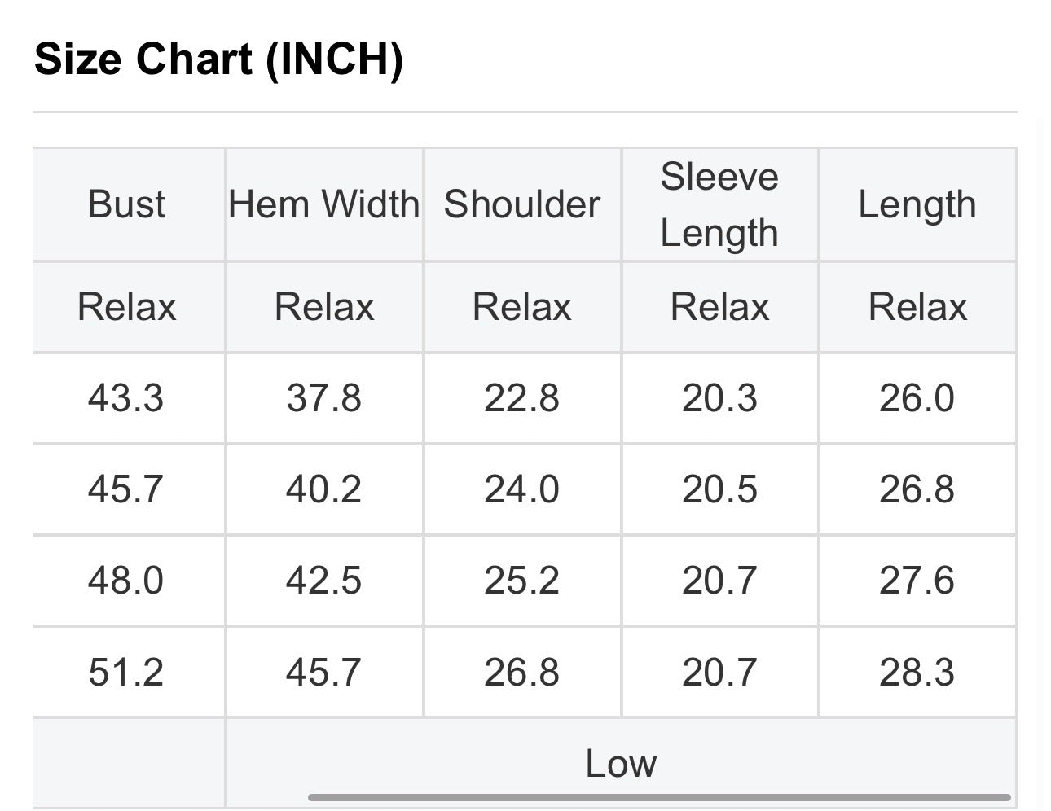1051x811 pixels.
Task: Click the Shoulder column header
Action: 522,204
